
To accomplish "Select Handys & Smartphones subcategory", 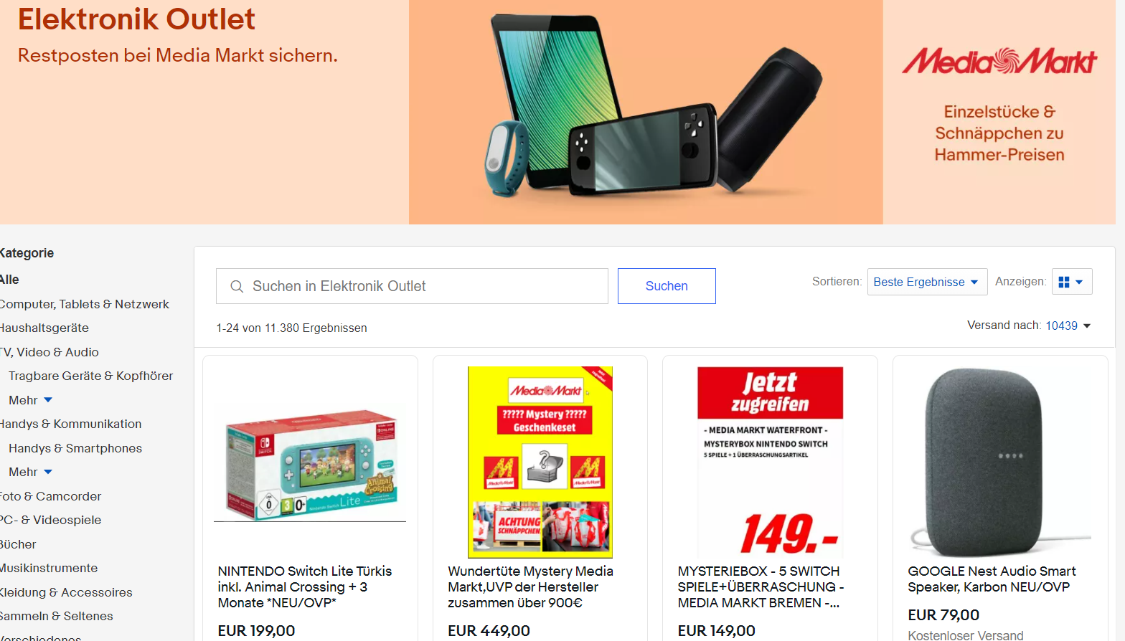I will tap(75, 448).
